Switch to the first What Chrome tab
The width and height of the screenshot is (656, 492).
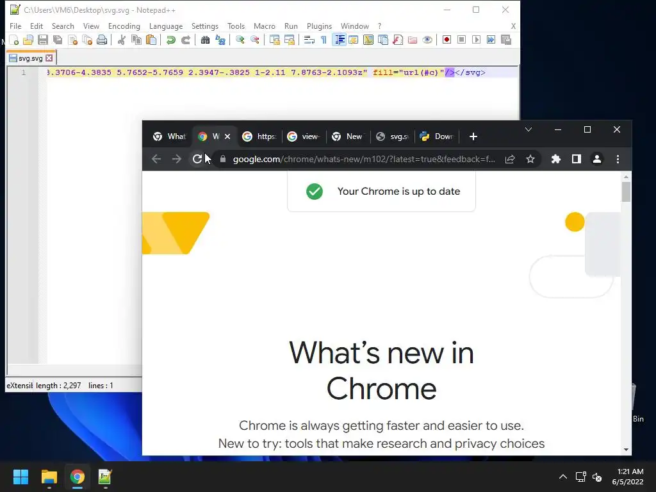click(x=169, y=136)
